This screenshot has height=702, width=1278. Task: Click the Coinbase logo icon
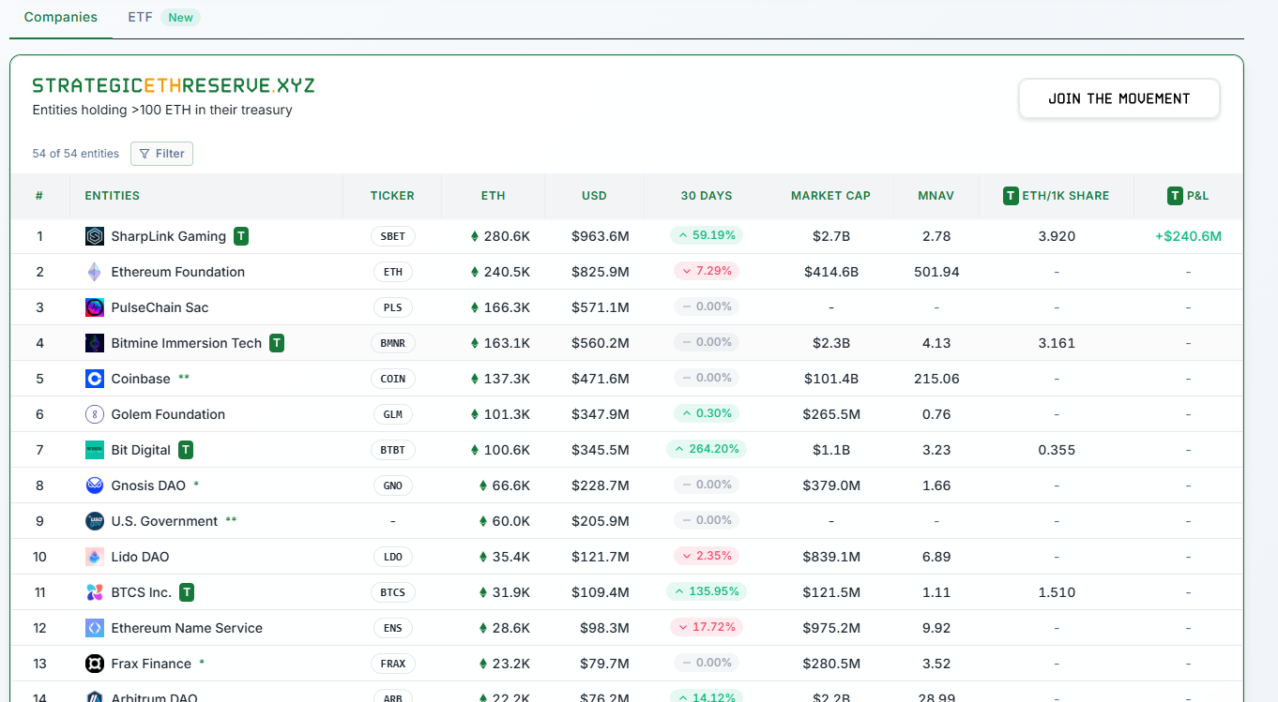pyautogui.click(x=95, y=379)
